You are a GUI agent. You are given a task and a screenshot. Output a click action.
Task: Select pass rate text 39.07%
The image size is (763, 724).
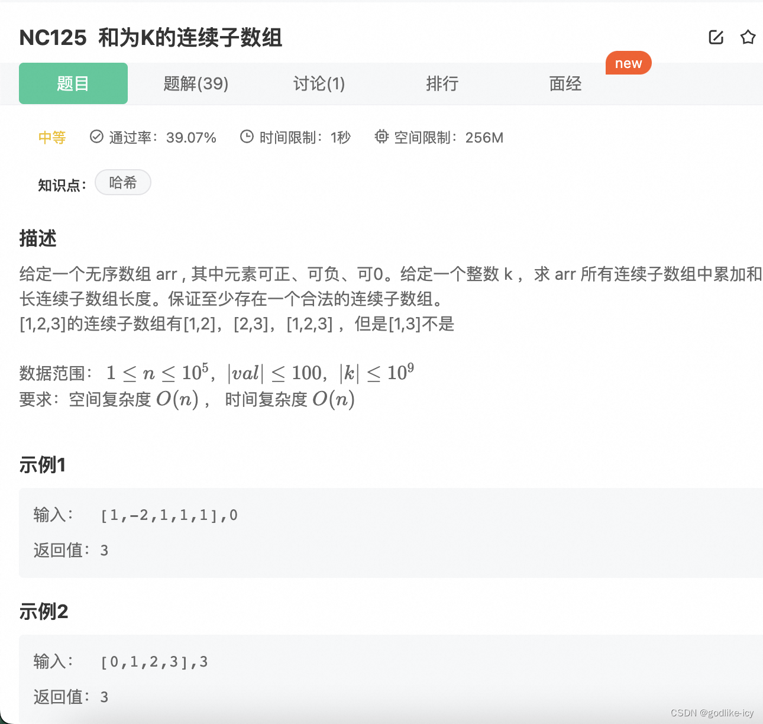click(191, 137)
